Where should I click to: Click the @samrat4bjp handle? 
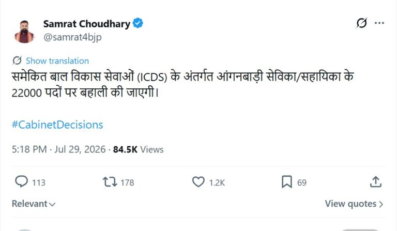[72, 37]
